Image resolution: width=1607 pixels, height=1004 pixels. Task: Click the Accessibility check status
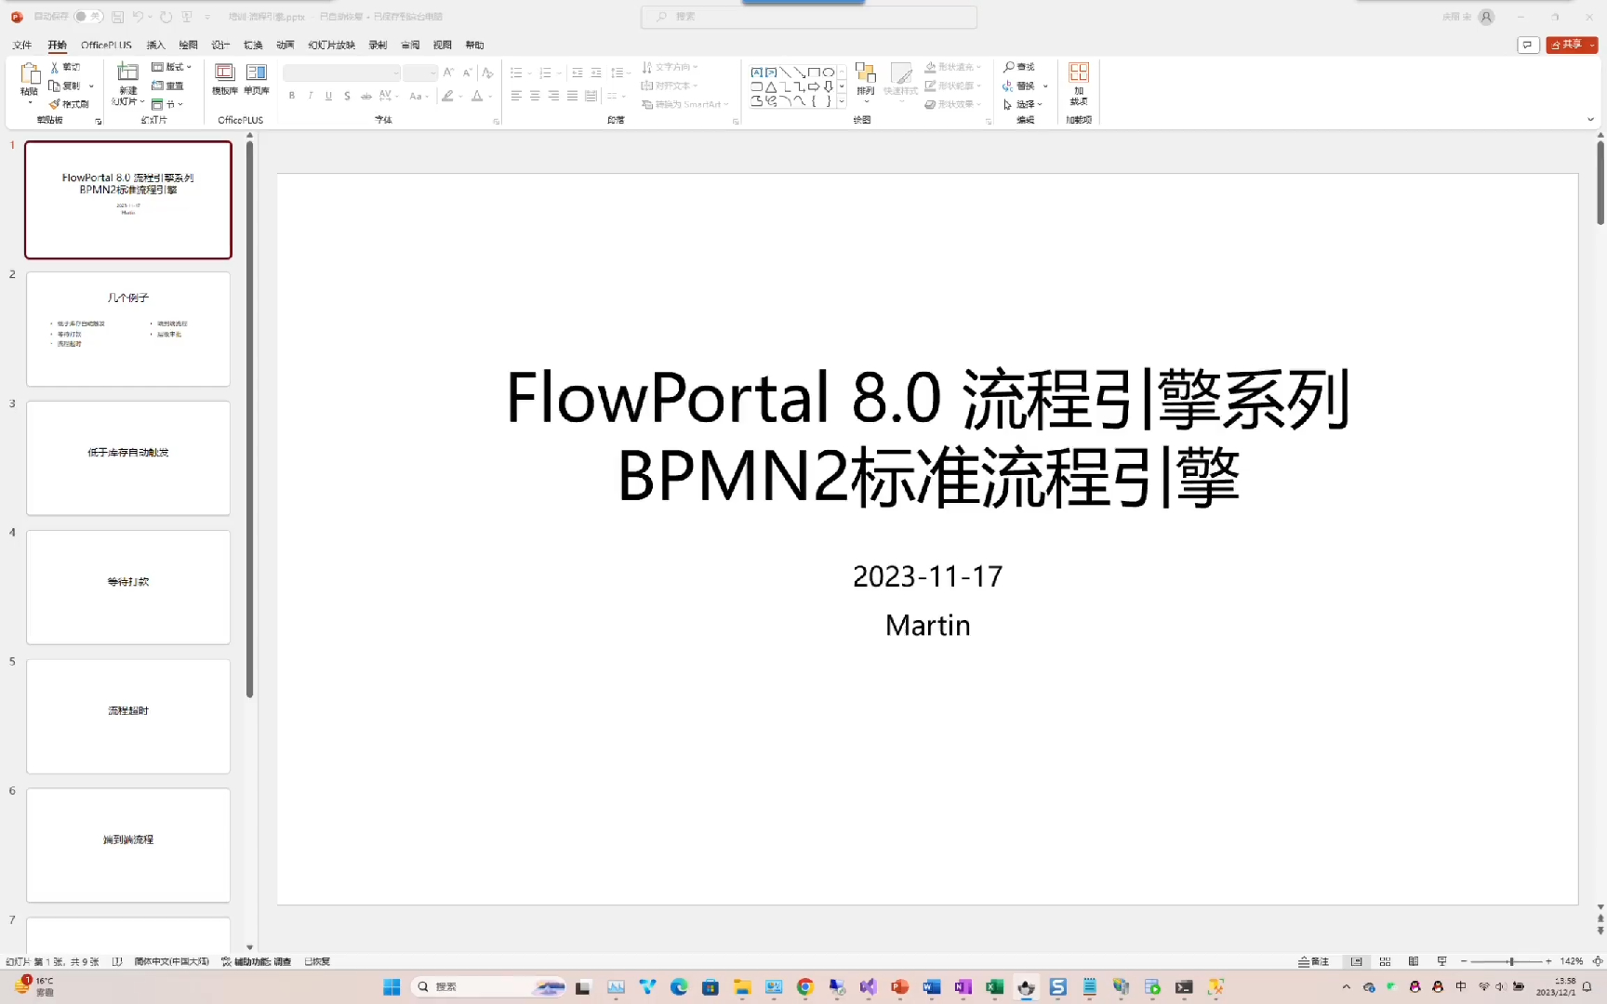point(257,961)
